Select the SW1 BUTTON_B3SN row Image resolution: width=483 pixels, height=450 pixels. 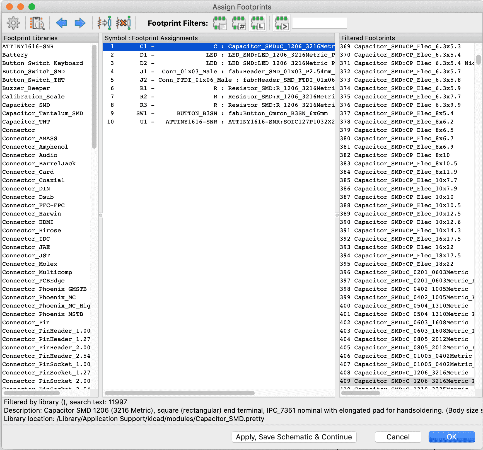coord(219,113)
